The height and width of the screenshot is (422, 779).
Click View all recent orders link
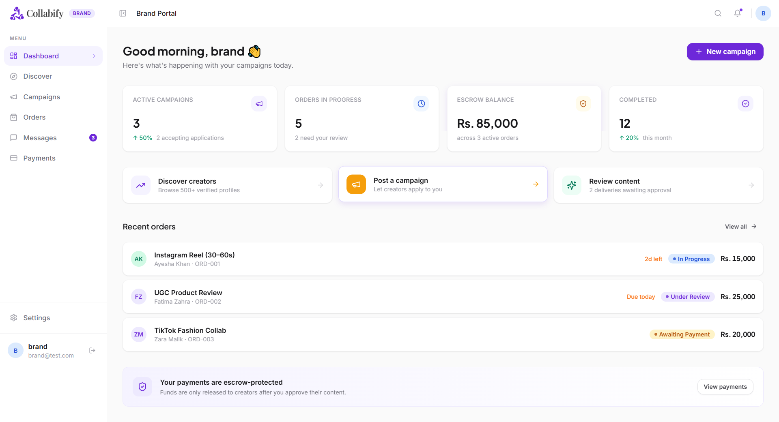point(741,227)
